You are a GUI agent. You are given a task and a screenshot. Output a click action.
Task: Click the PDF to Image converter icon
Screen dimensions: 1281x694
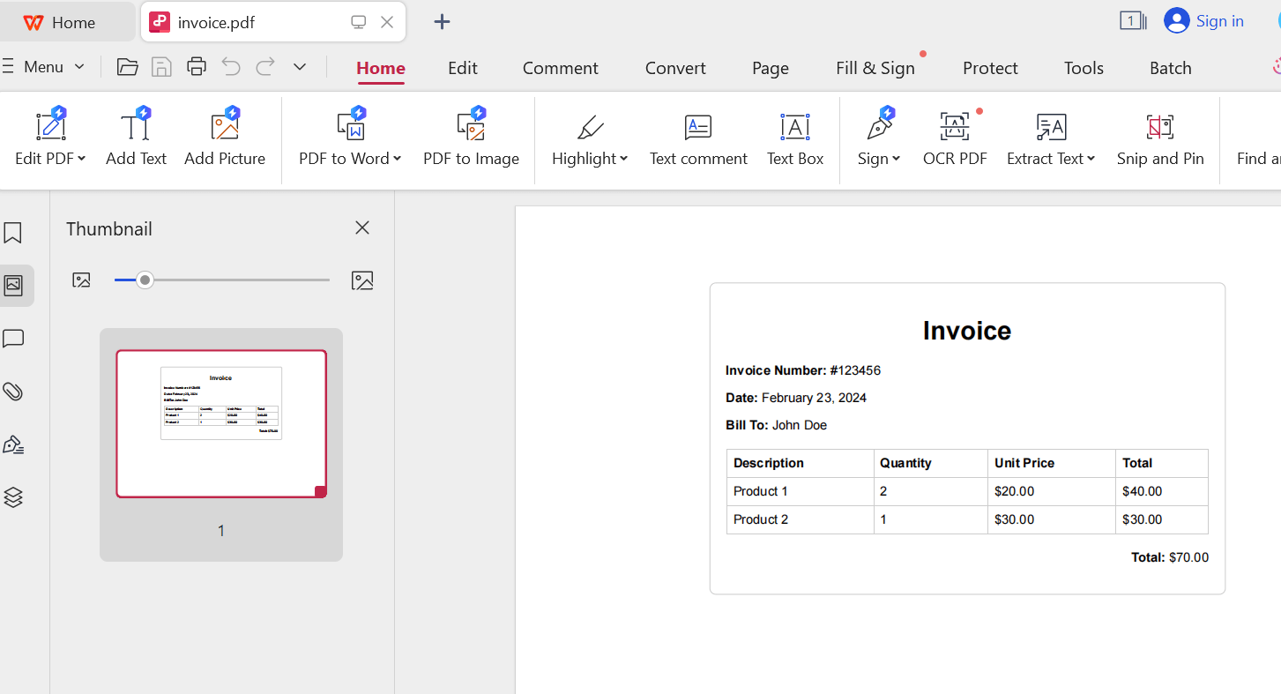click(471, 127)
